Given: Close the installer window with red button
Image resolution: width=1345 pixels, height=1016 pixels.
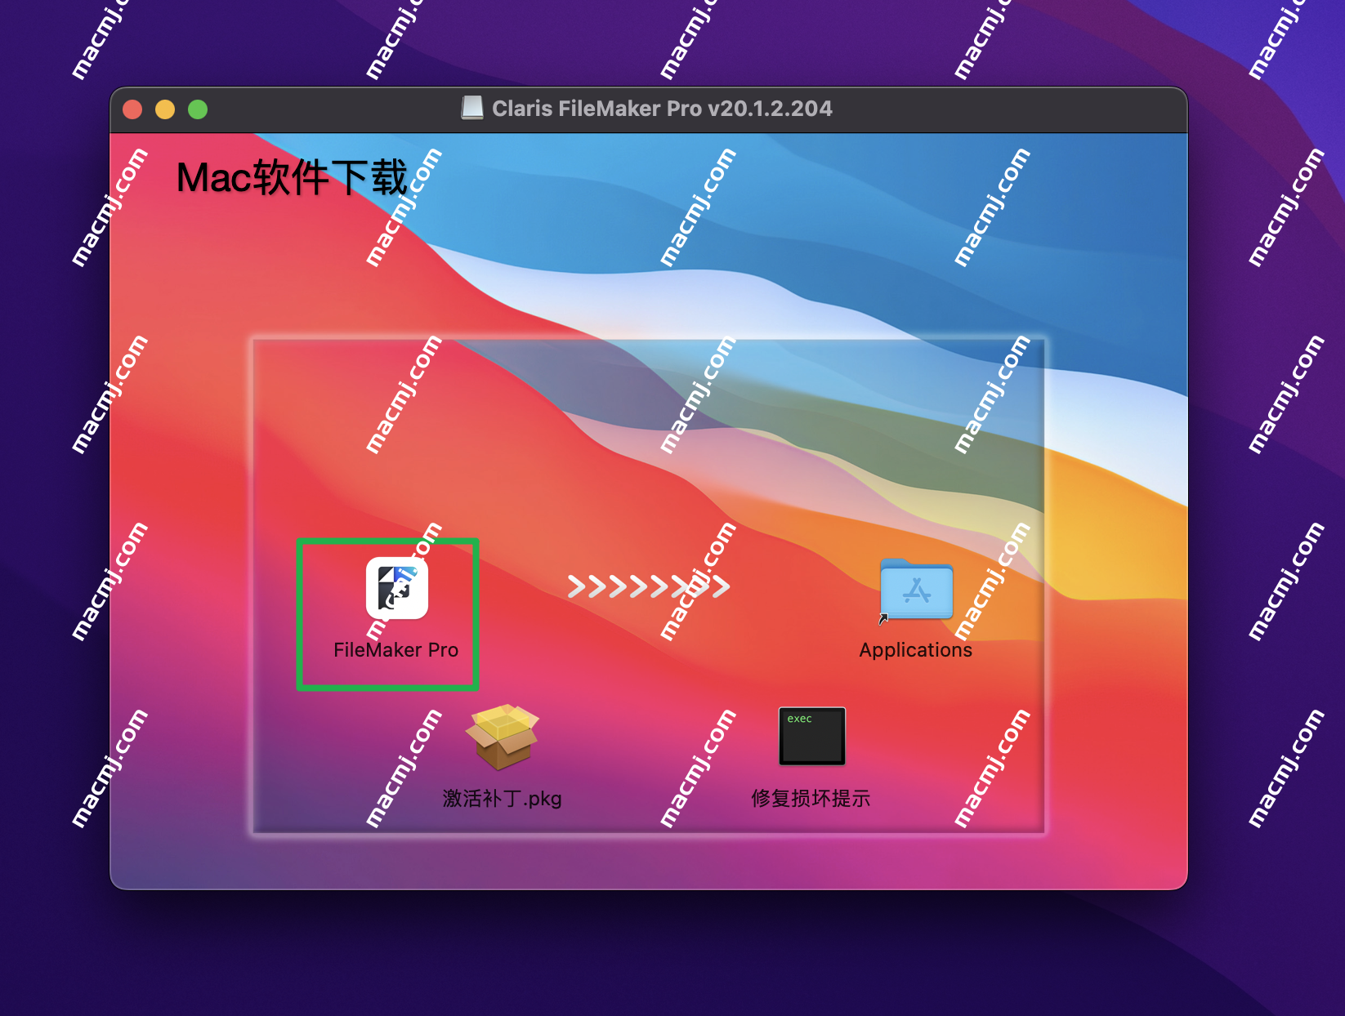Looking at the screenshot, I should [x=132, y=109].
